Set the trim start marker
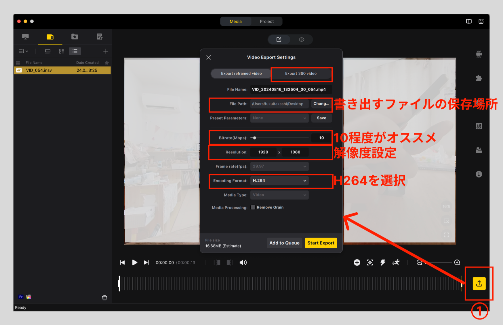The image size is (503, 325). [x=217, y=262]
